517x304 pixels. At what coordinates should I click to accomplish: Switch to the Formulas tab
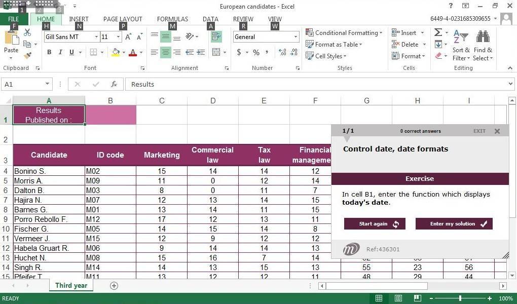pos(172,19)
